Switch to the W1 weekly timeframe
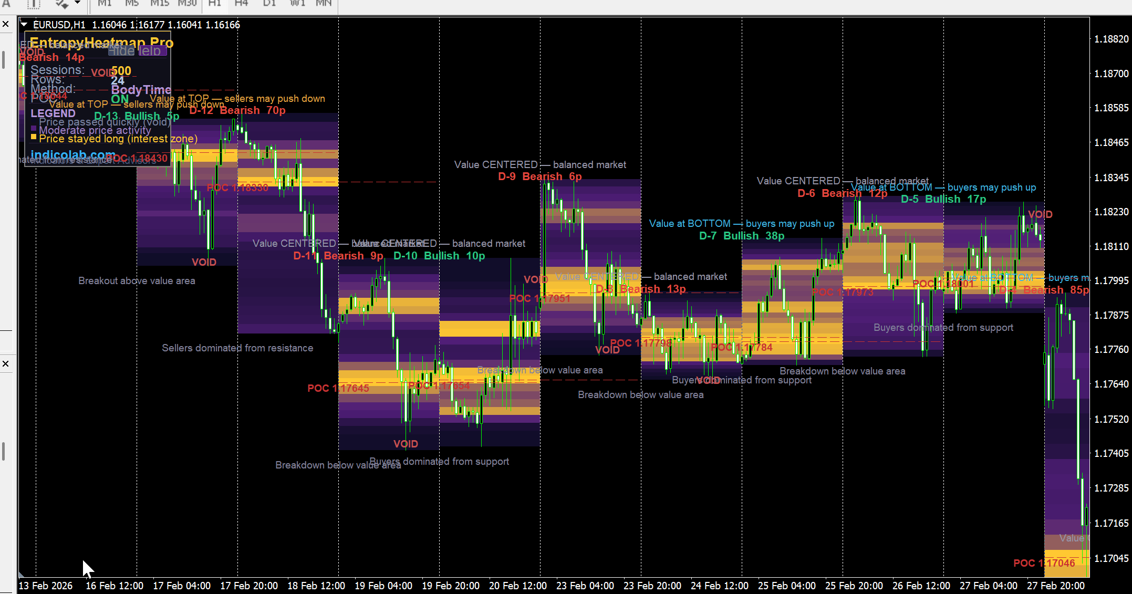This screenshot has width=1132, height=594. (x=297, y=3)
